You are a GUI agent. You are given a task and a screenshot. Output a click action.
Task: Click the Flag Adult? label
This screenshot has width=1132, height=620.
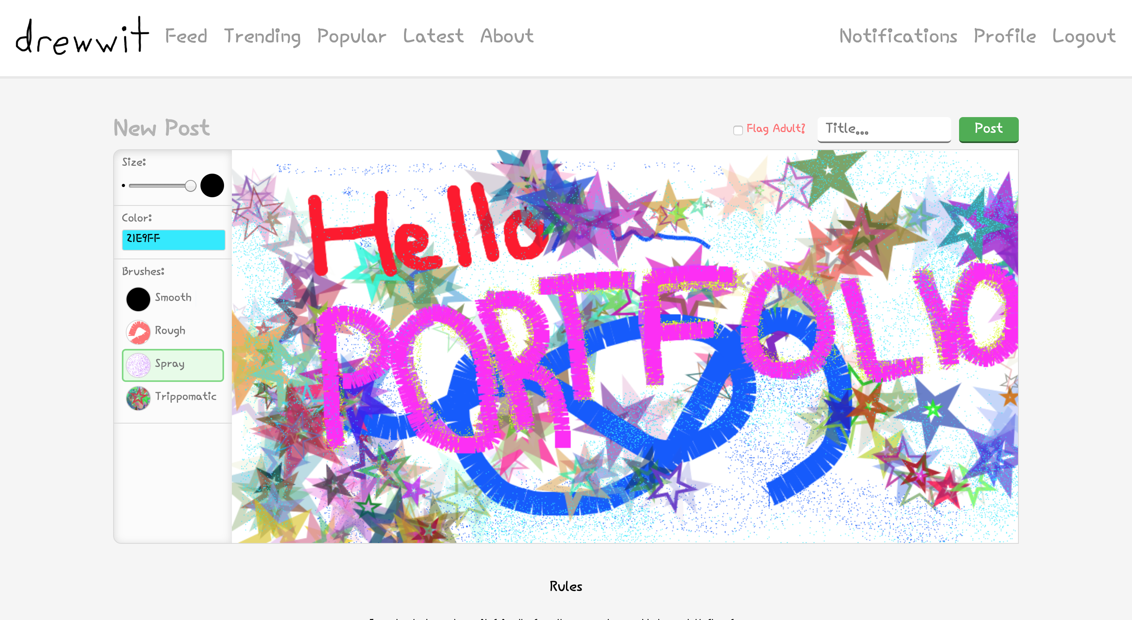(x=775, y=128)
